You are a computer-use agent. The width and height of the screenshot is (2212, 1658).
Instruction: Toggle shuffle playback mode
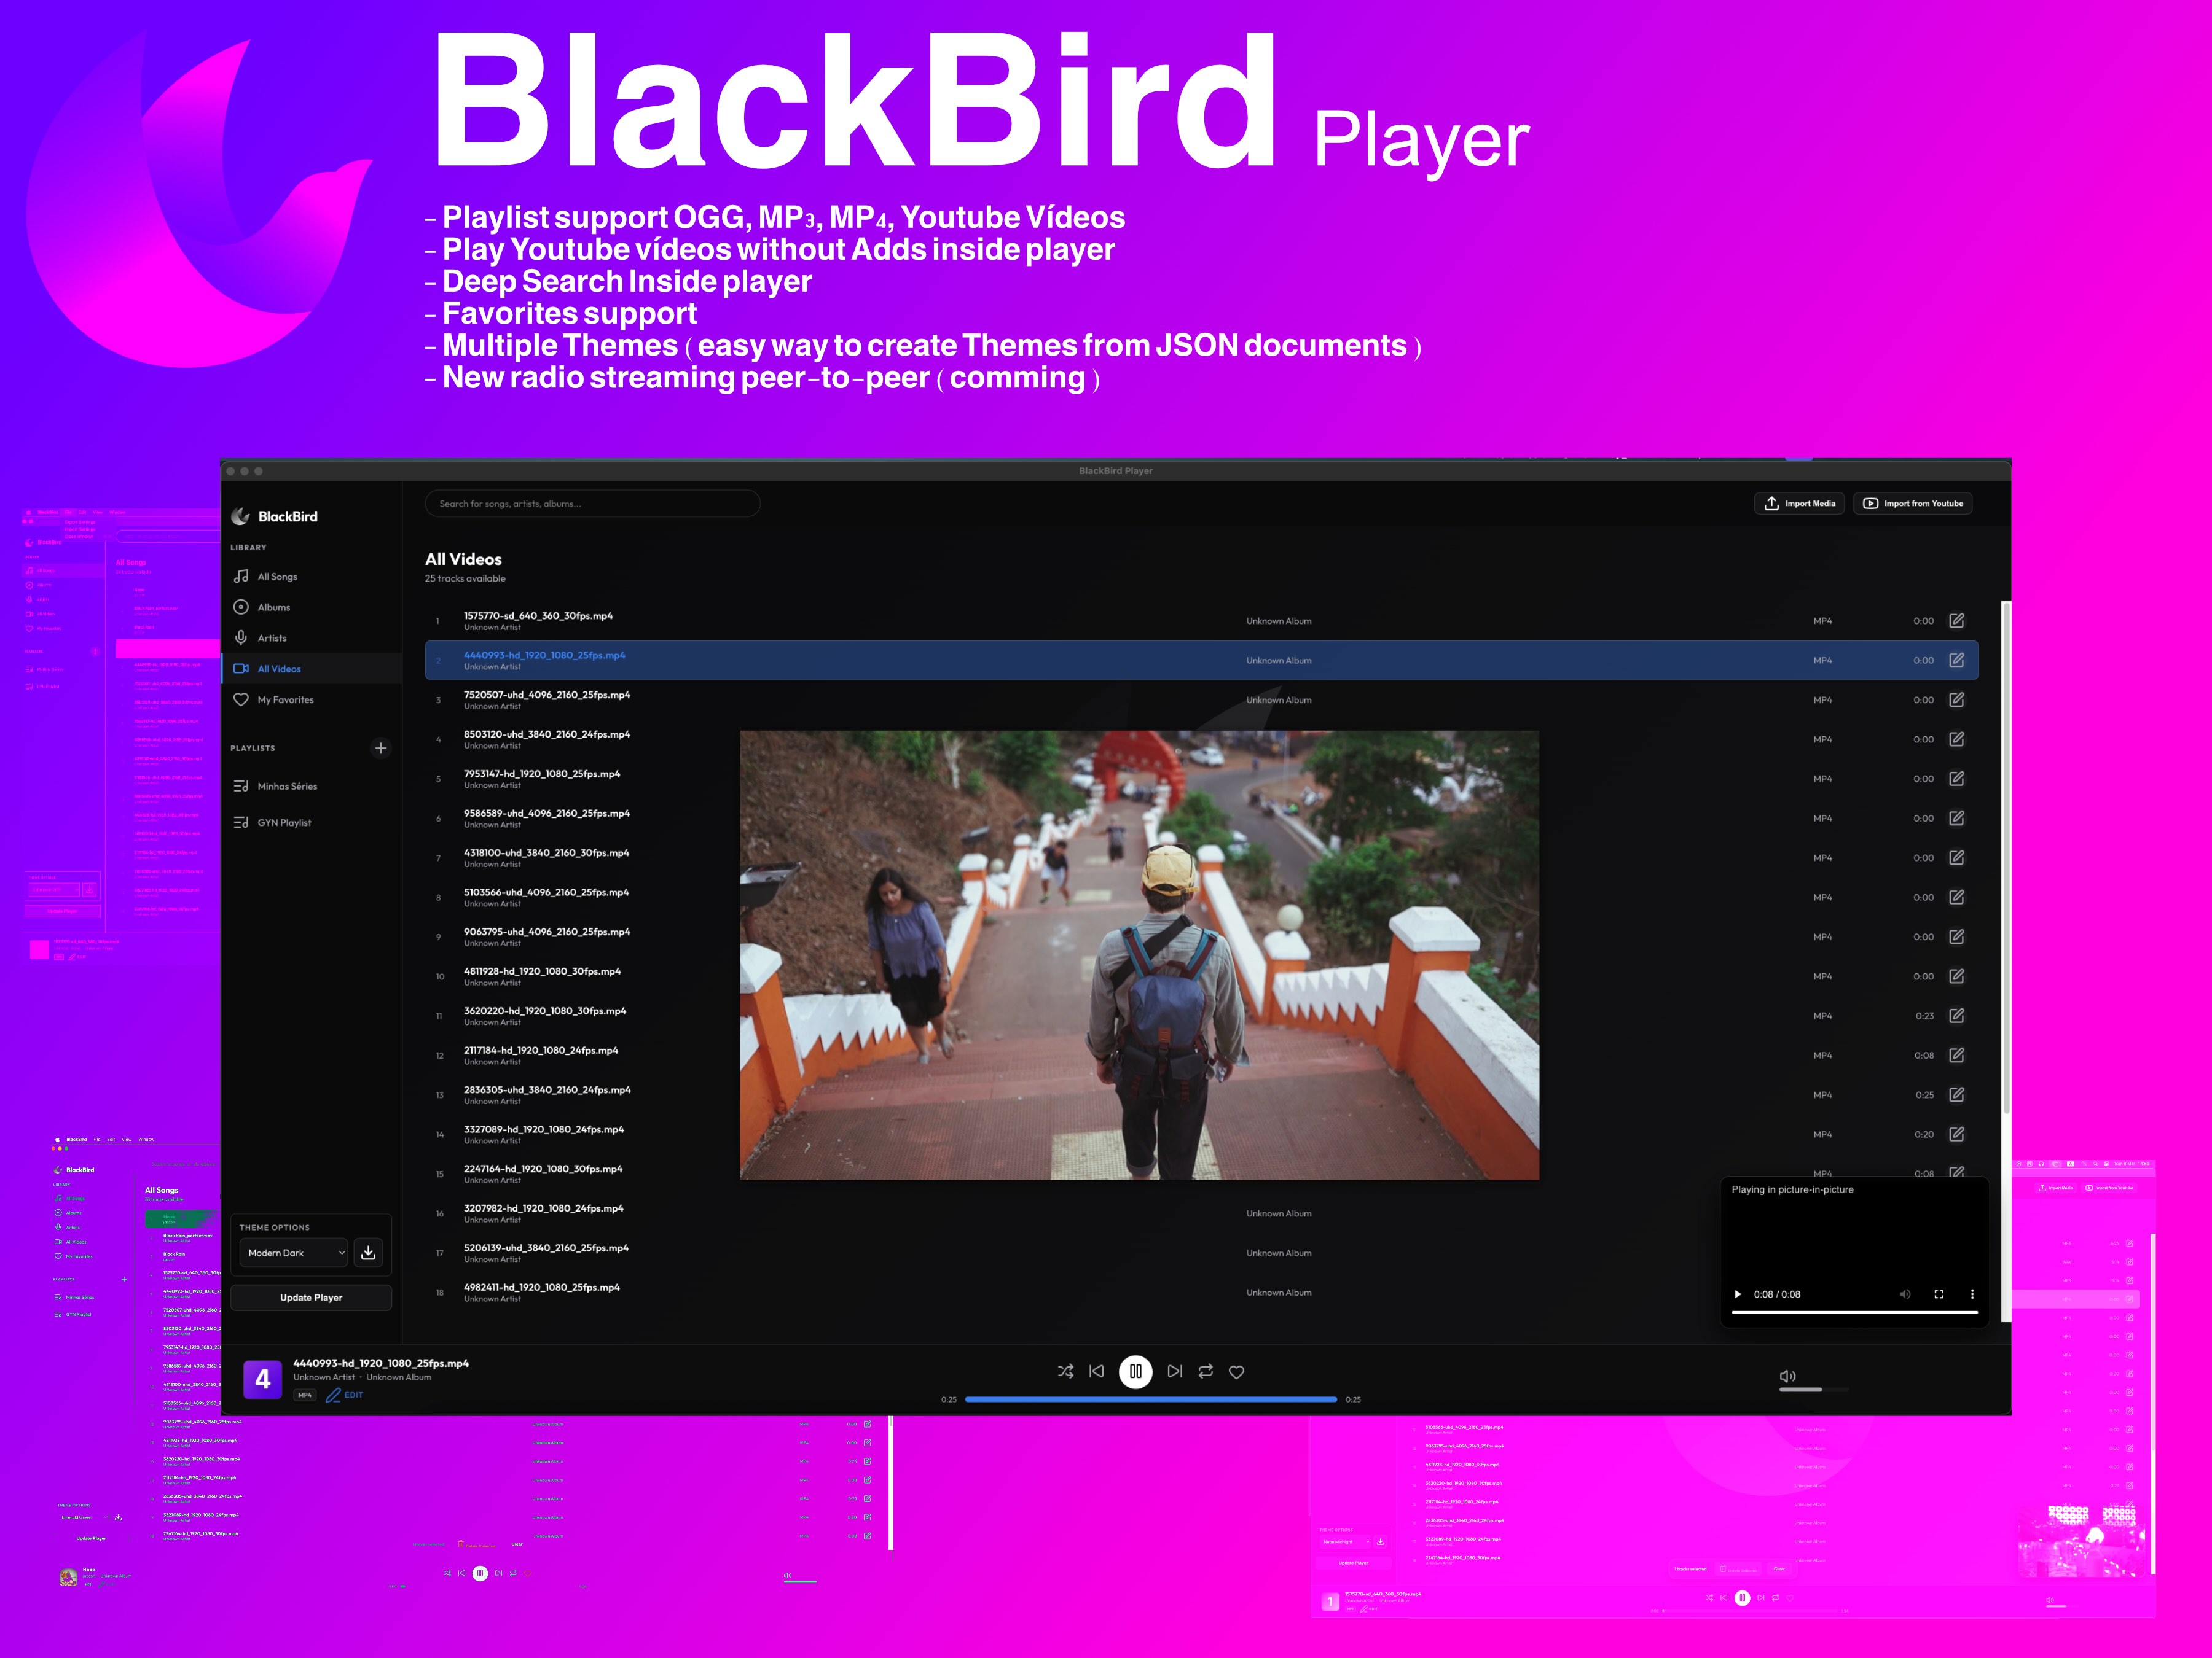tap(1065, 1371)
